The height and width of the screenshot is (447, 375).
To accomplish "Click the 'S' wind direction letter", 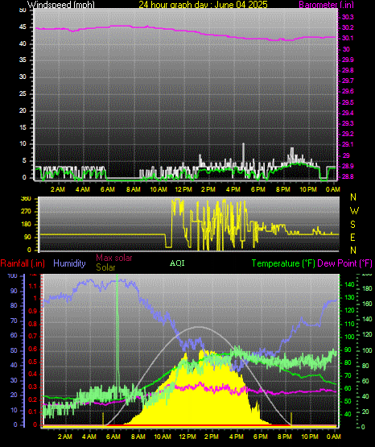I will 352,225.
